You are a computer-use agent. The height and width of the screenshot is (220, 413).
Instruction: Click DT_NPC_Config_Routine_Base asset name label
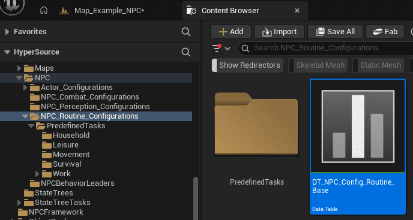click(x=354, y=186)
